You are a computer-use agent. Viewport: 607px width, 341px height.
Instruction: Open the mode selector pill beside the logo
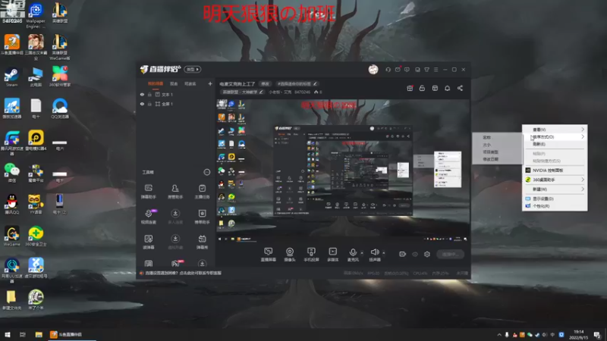[x=193, y=70]
